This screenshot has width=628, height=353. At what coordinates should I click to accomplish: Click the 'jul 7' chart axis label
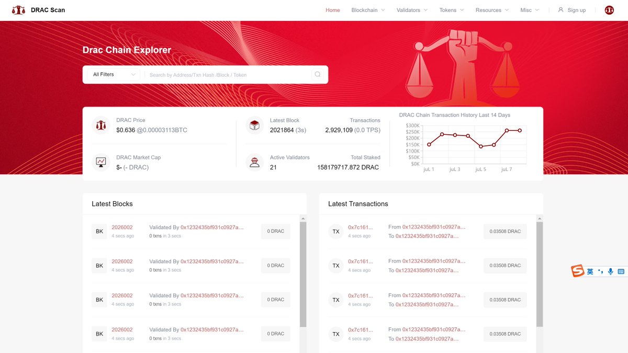tap(506, 169)
